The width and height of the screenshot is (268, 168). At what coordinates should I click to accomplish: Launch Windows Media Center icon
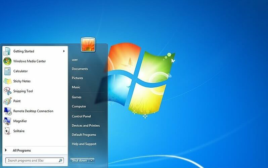(x=7, y=61)
